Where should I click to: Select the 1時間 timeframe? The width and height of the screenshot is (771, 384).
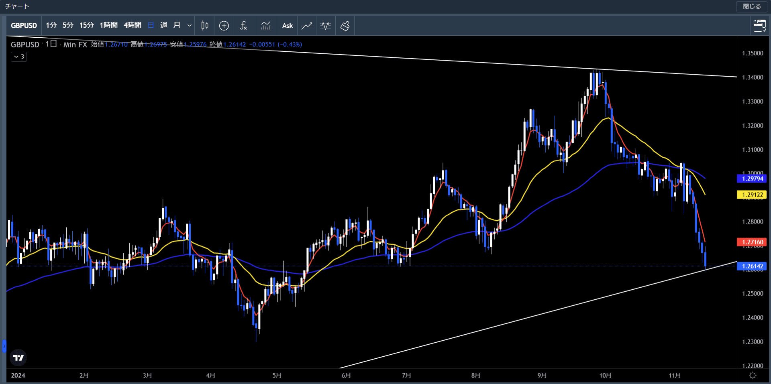point(108,26)
